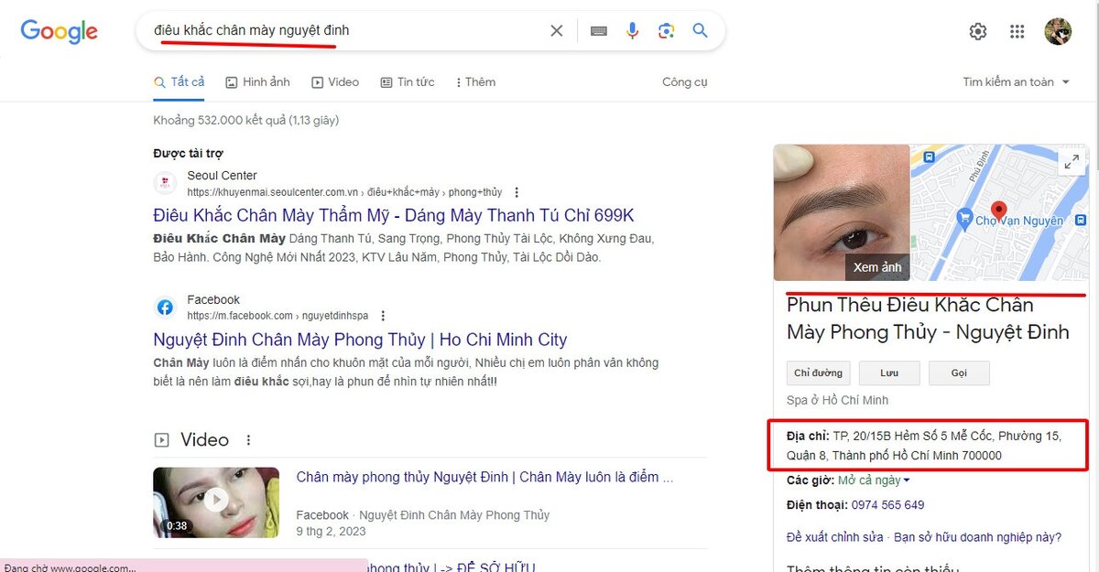Open the Chân mày phong thủy video link
The image size is (1099, 572).
pos(484,478)
